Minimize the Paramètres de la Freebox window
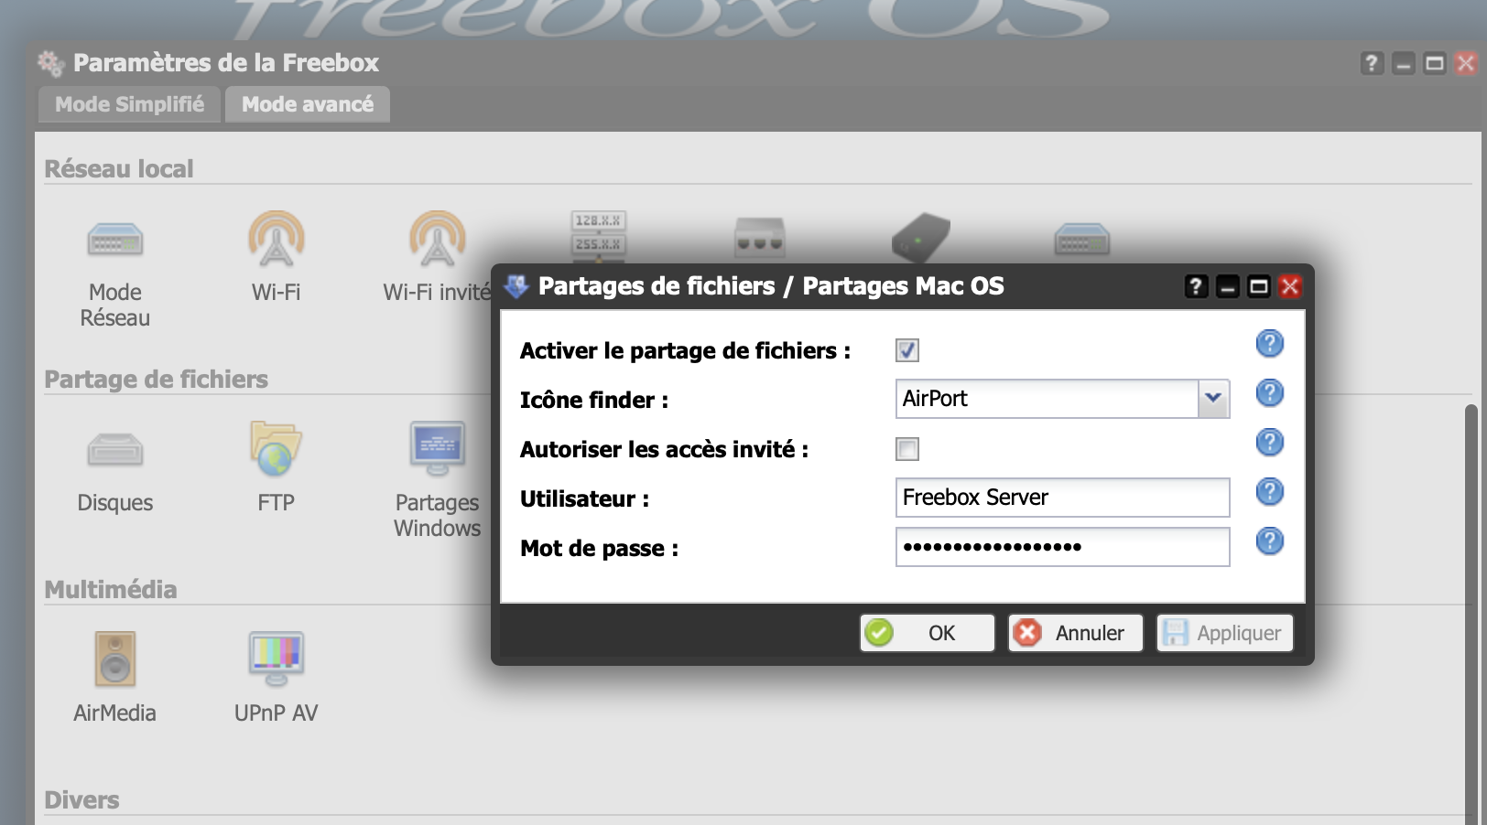The width and height of the screenshot is (1487, 825). pos(1404,63)
